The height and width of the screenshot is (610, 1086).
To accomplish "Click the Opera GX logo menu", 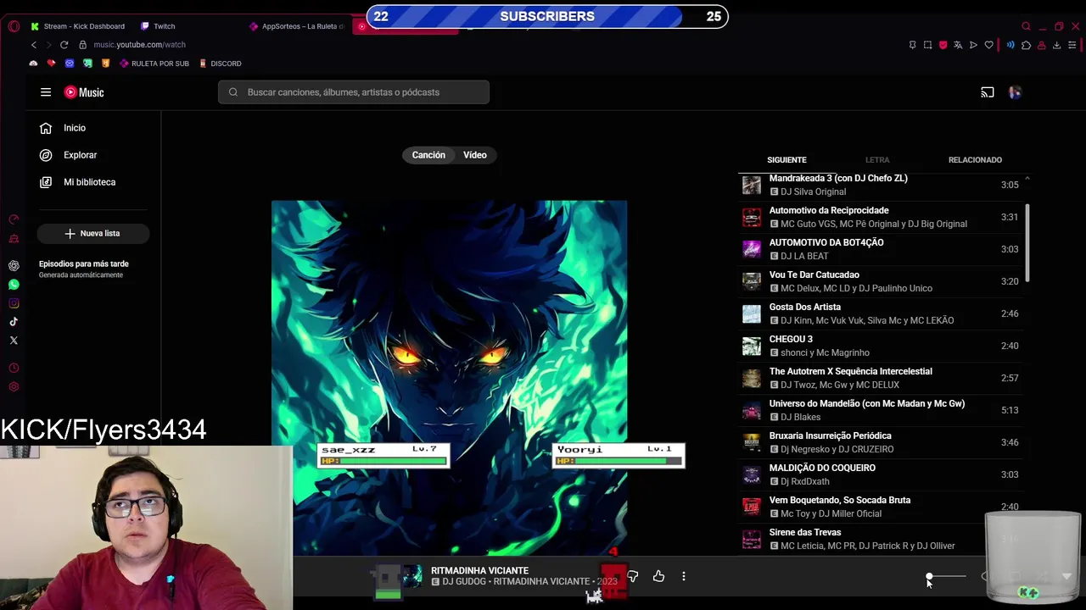I will pyautogui.click(x=14, y=26).
